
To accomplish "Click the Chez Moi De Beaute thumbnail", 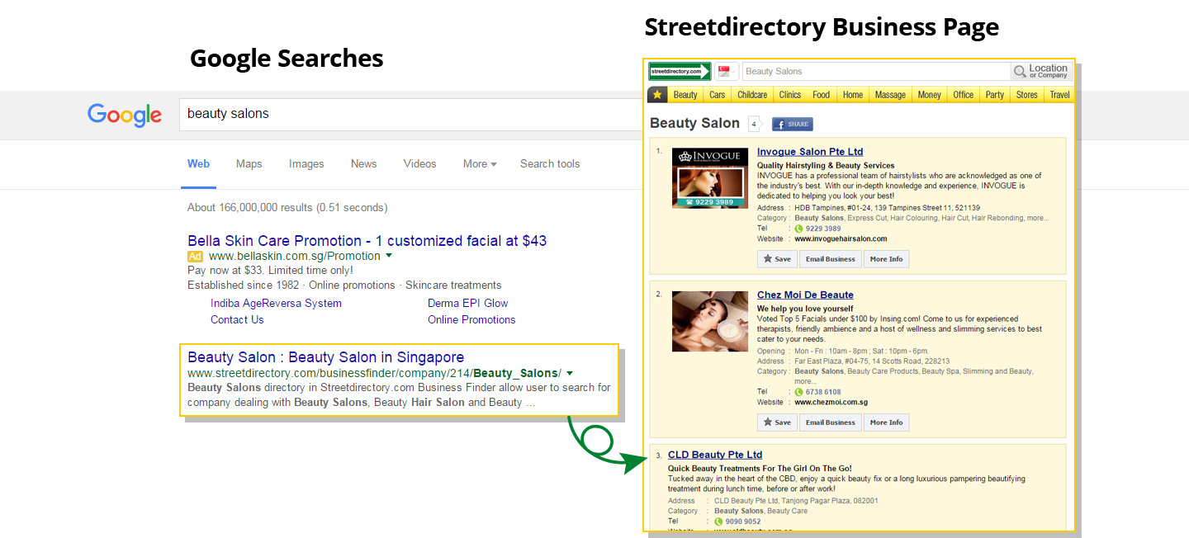I will click(710, 322).
